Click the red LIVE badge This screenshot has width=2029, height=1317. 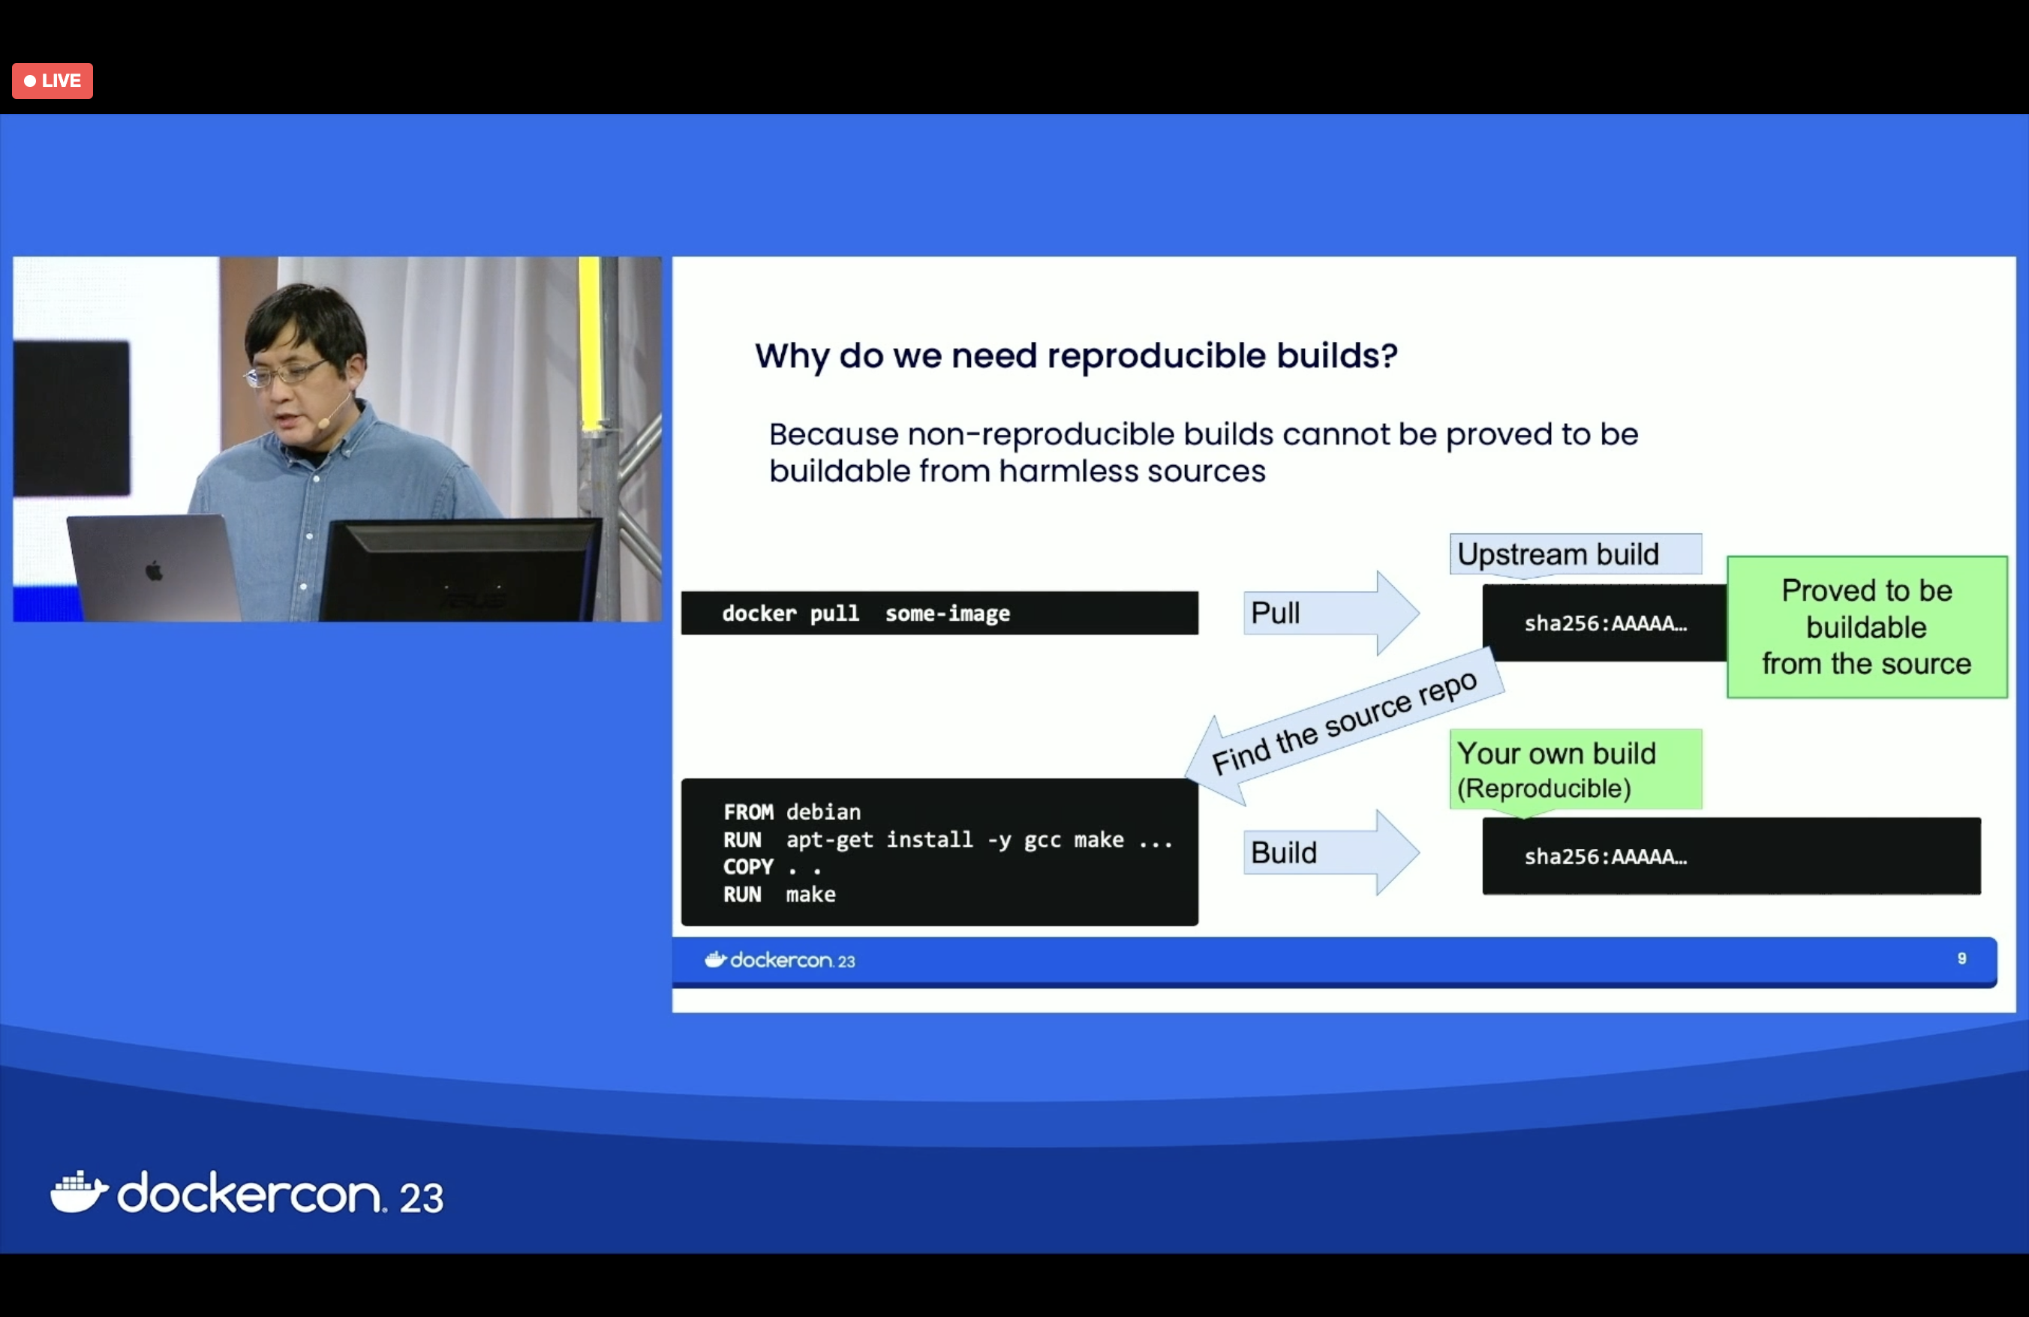(x=52, y=81)
